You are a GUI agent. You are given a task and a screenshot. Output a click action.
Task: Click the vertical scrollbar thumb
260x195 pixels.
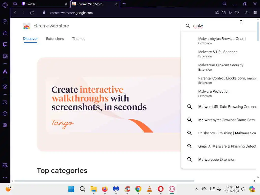point(258,31)
